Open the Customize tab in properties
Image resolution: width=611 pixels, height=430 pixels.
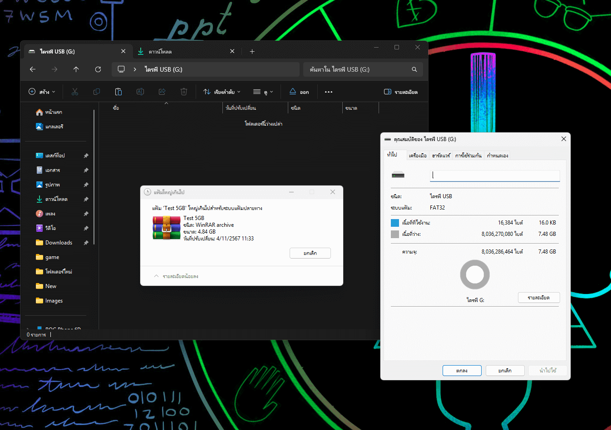pyautogui.click(x=498, y=156)
